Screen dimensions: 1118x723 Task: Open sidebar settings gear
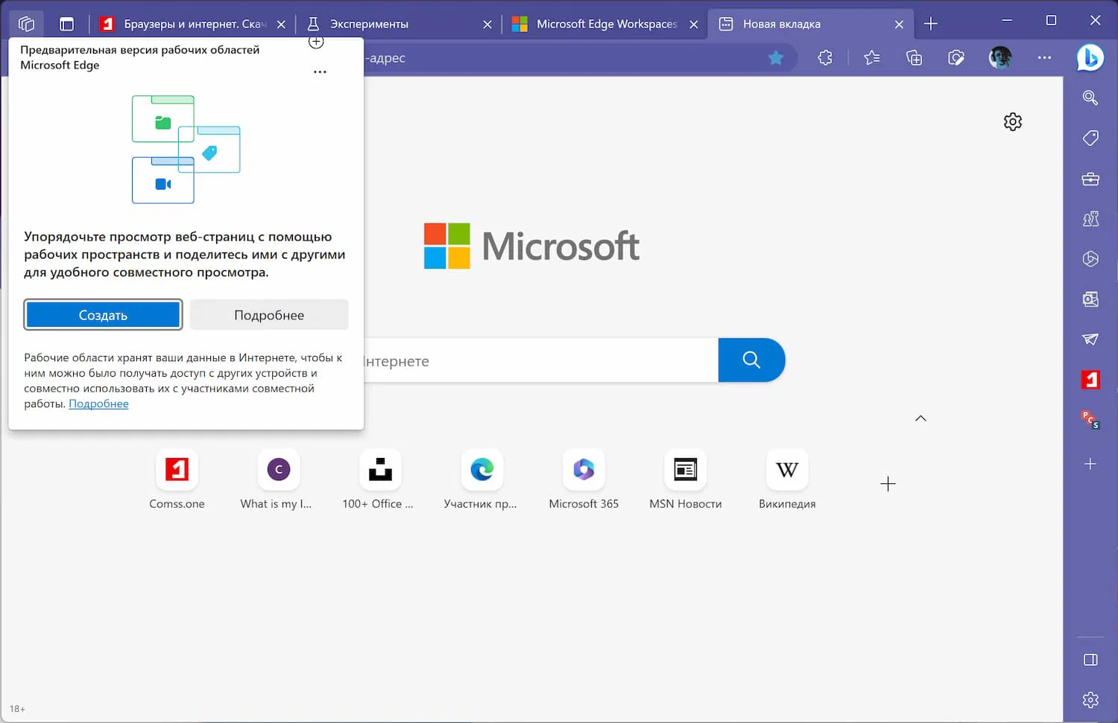pyautogui.click(x=1090, y=700)
